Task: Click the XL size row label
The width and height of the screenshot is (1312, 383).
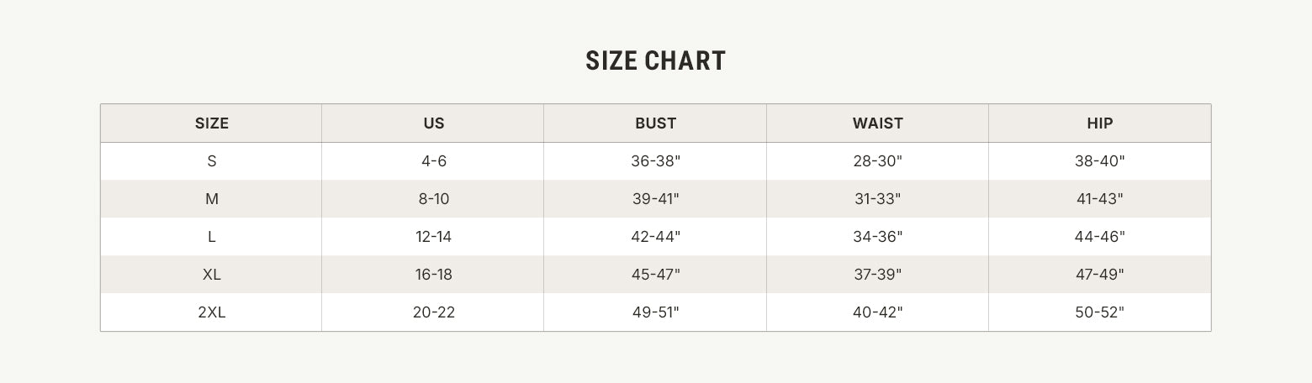Action: [x=212, y=275]
